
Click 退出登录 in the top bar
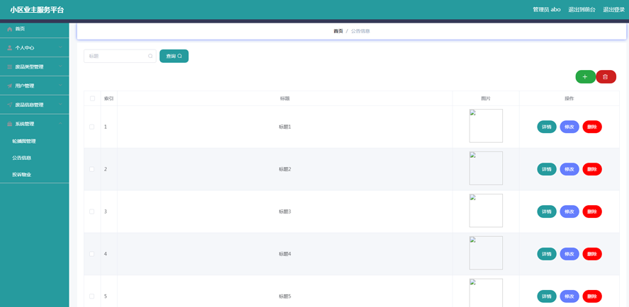tap(613, 10)
